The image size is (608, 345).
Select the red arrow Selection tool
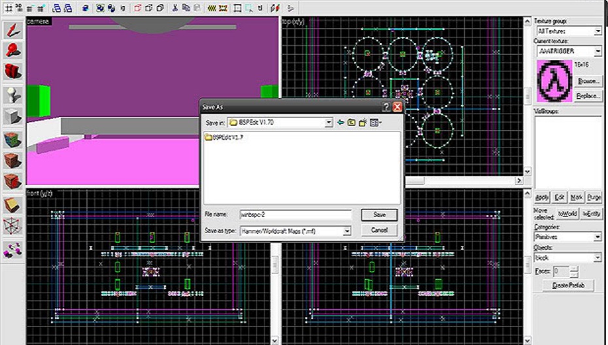tap(12, 31)
